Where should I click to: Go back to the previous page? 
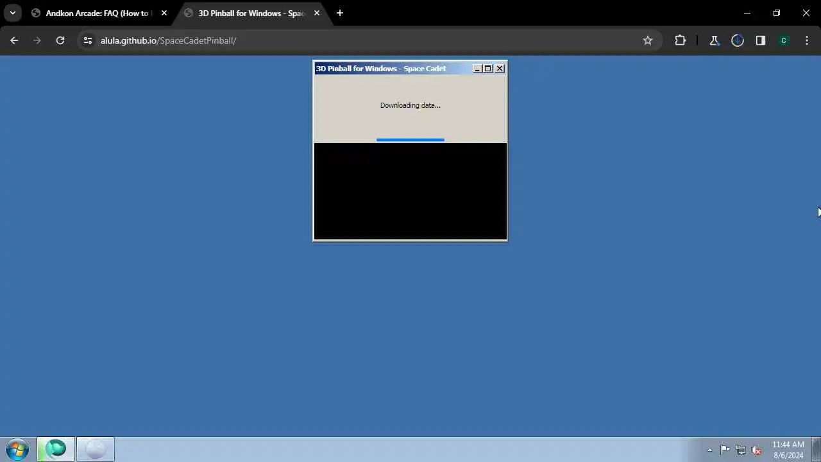[14, 40]
